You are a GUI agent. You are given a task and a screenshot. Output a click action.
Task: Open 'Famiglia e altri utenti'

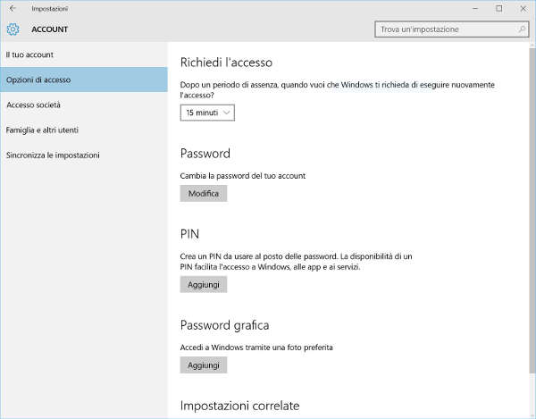[42, 130]
